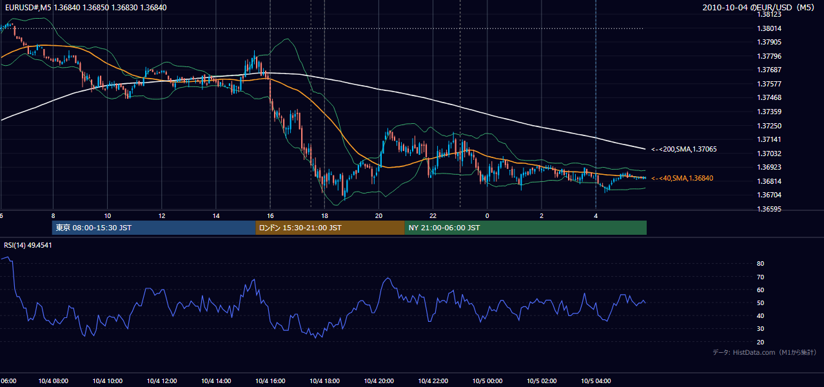The width and height of the screenshot is (824, 387).
Task: Select the Tokyo 08:00-15:30 JST session bar
Action: [x=154, y=228]
